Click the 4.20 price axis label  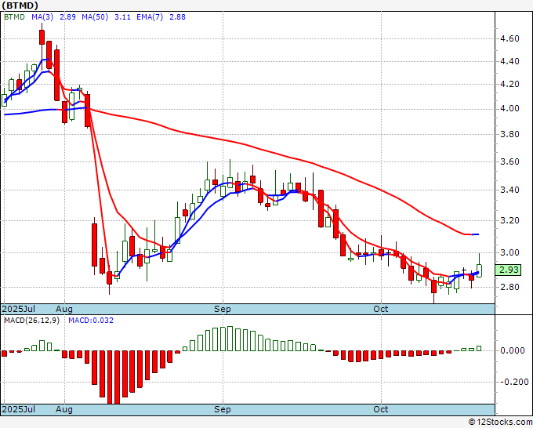point(509,85)
